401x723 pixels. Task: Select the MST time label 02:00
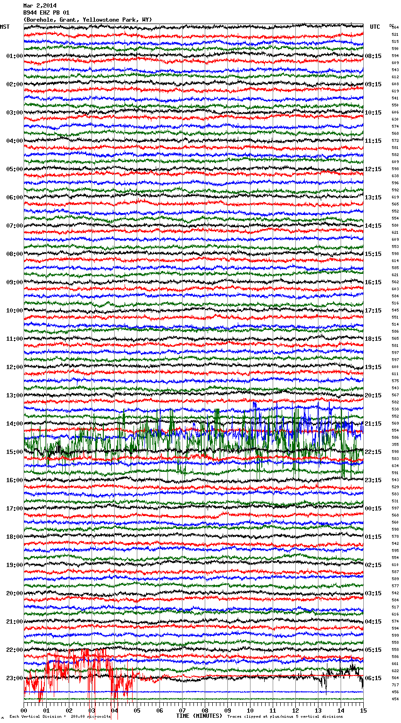(15, 84)
